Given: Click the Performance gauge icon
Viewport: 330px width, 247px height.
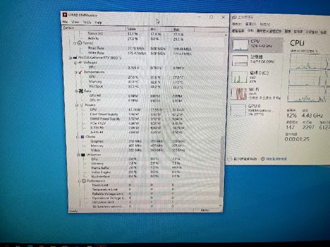Looking at the screenshot, I should pos(84,181).
